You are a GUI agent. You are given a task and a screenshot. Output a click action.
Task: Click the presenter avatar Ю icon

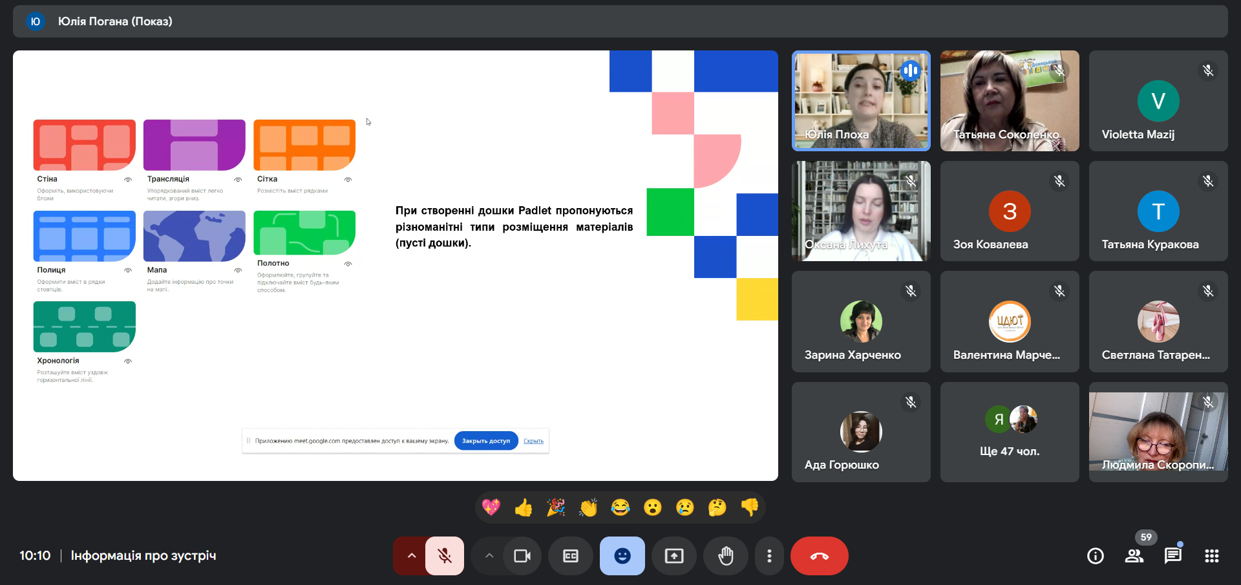[x=35, y=21]
